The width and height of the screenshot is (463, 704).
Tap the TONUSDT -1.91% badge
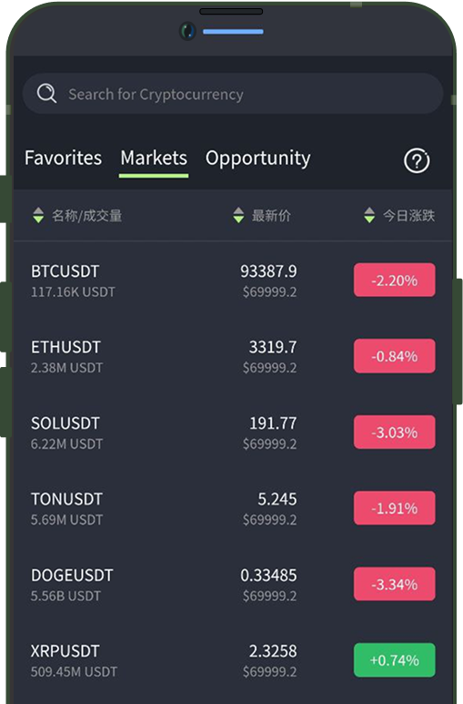click(x=395, y=508)
